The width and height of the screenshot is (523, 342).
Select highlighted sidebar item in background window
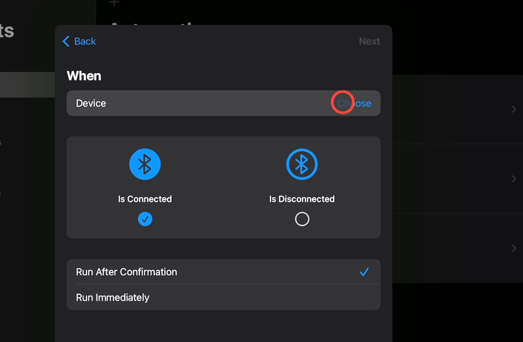click(x=27, y=85)
